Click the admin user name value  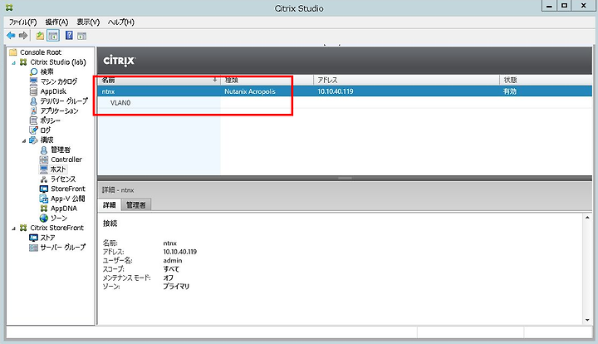(x=173, y=260)
